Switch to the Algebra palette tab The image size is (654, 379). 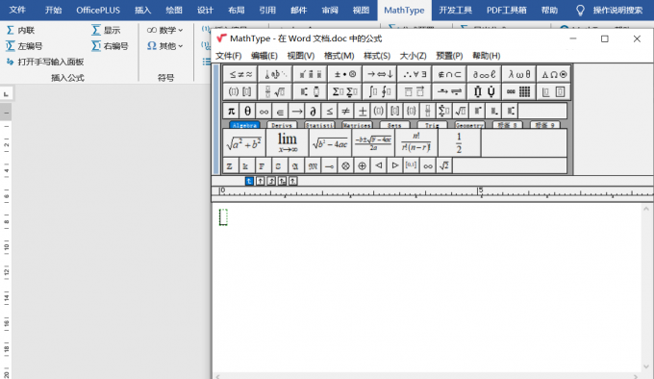click(244, 125)
